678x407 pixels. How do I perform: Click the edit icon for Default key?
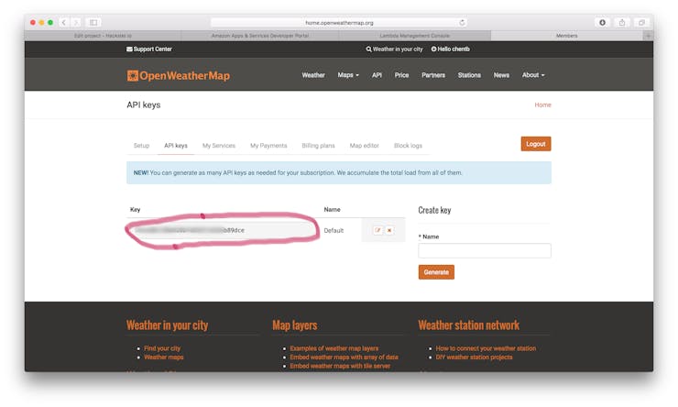[377, 230]
